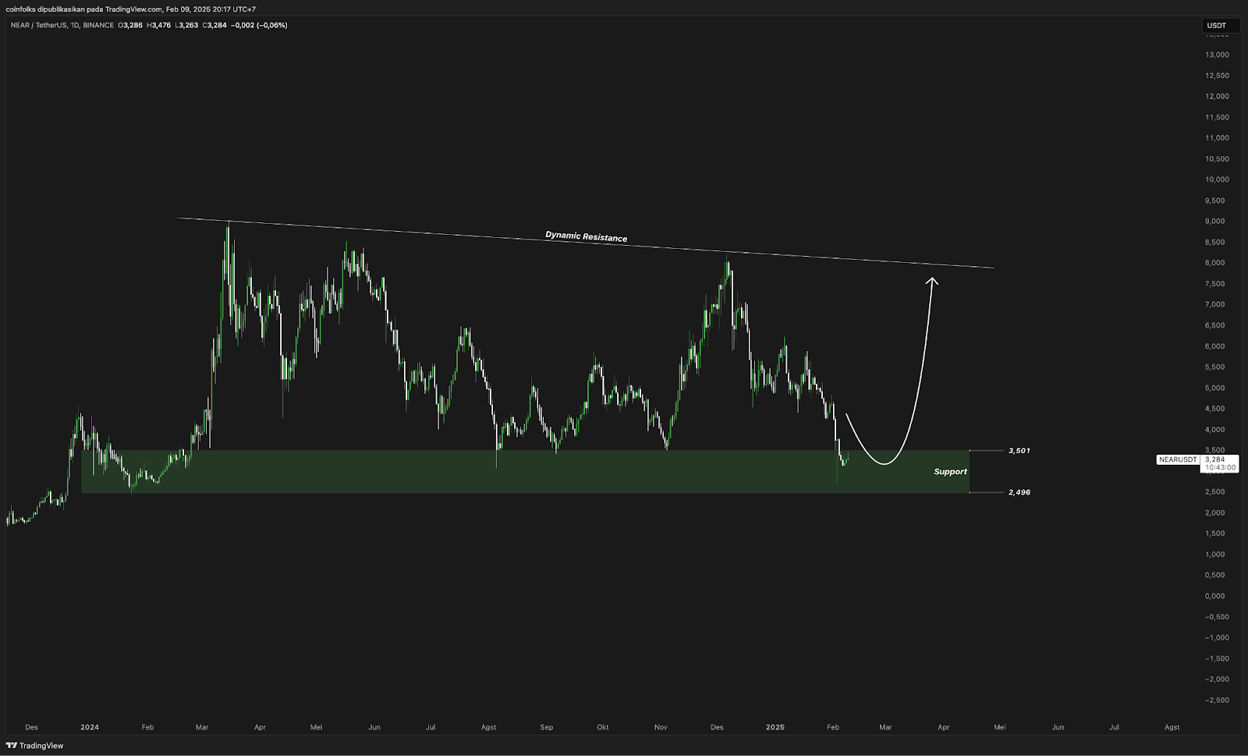The height and width of the screenshot is (756, 1248).
Task: Click the 12,000 price axis label
Action: click(1217, 97)
